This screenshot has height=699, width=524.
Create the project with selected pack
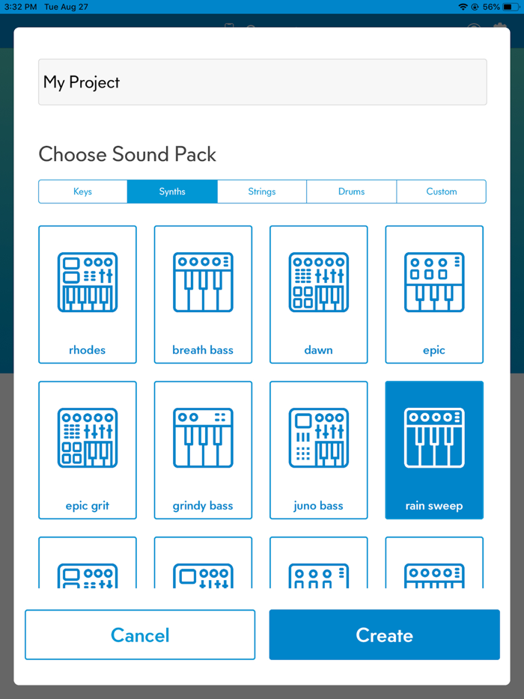(385, 635)
